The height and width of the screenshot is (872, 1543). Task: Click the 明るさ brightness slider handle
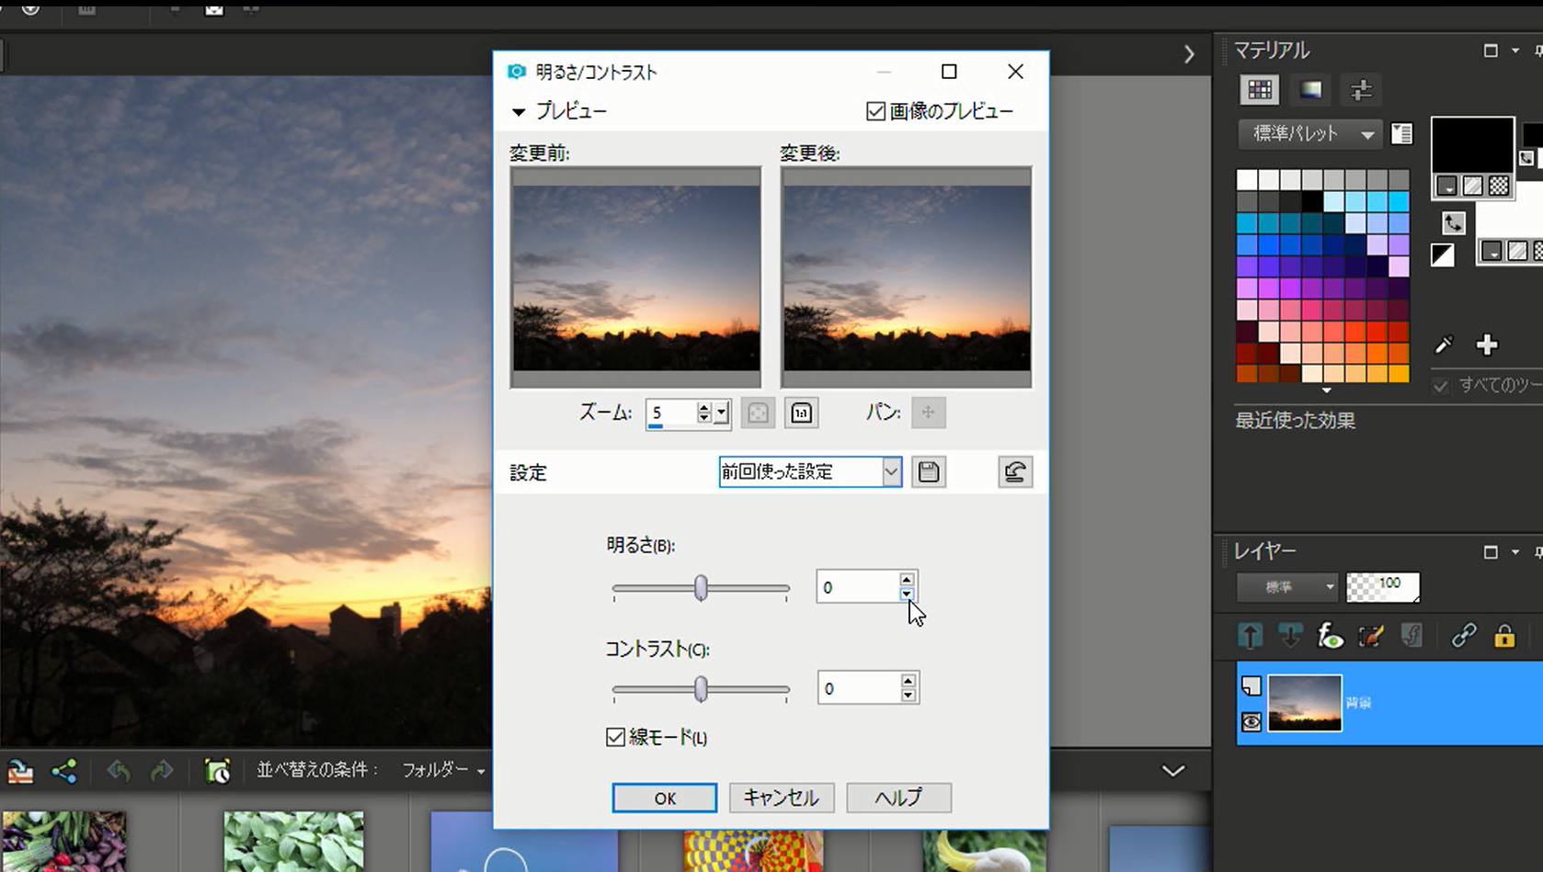pyautogui.click(x=701, y=588)
